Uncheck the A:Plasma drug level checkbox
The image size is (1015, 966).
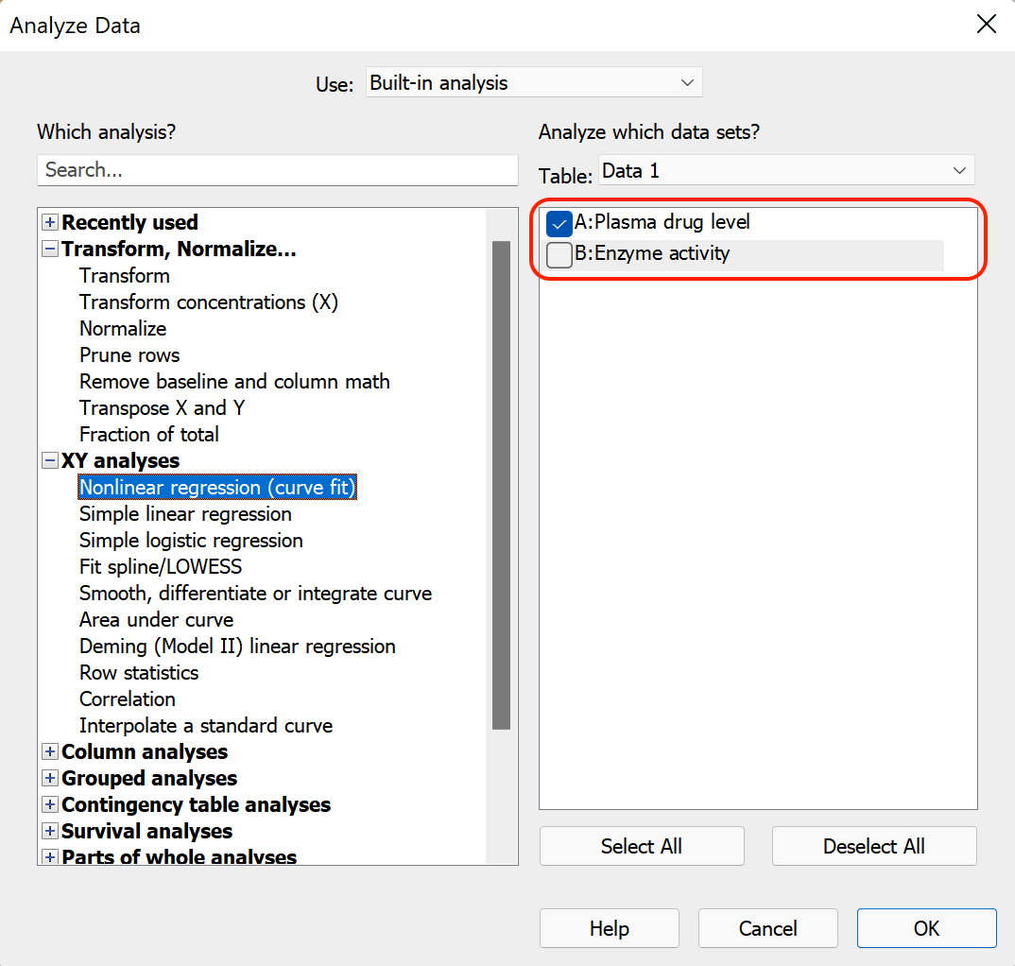(559, 224)
